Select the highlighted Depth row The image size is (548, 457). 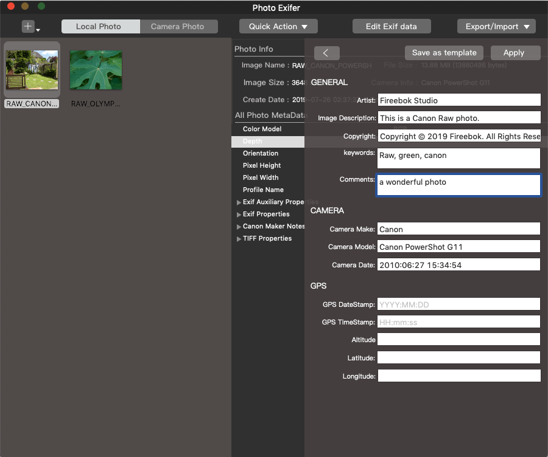point(268,141)
